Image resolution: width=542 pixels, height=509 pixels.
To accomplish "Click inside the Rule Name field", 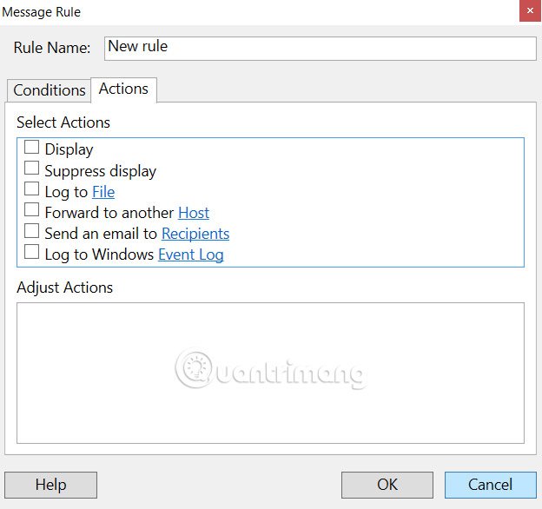I will coord(321,49).
